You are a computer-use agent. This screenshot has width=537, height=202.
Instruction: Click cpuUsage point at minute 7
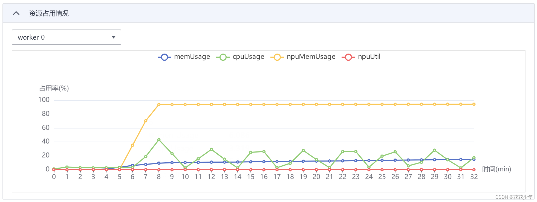(146, 157)
